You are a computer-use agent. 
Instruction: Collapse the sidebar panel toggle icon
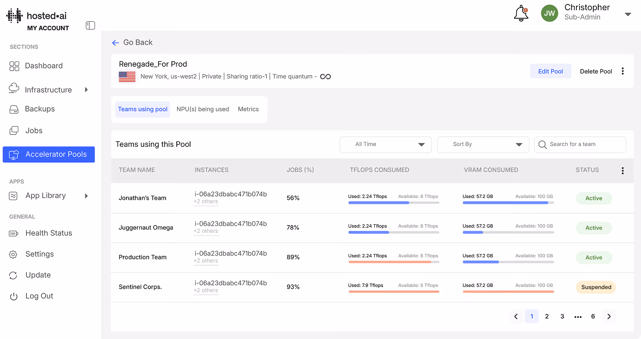tap(90, 25)
